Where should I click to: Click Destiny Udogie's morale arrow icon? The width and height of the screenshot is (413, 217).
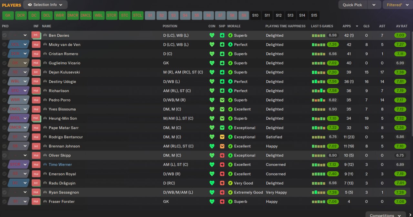click(230, 81)
